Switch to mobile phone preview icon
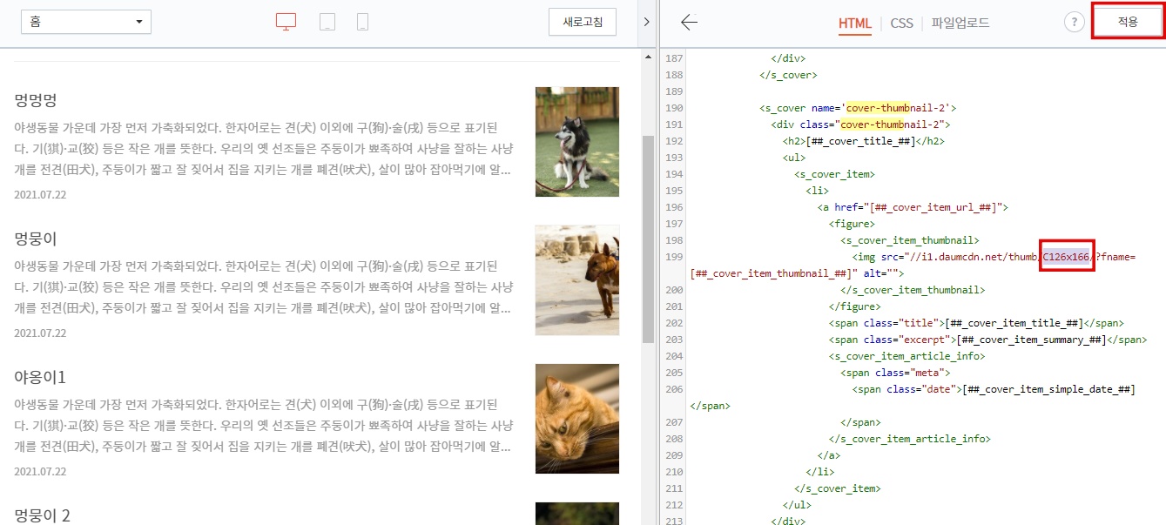 362,22
